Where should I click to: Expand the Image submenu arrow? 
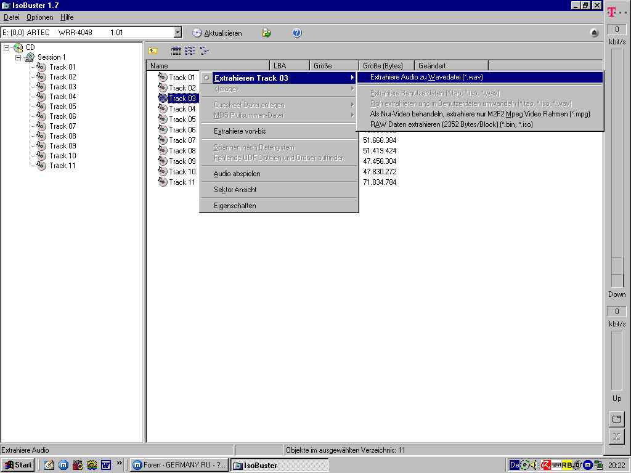[352, 89]
